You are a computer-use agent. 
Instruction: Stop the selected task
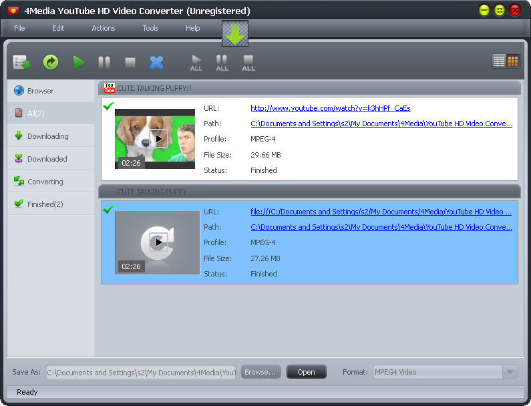tap(130, 63)
